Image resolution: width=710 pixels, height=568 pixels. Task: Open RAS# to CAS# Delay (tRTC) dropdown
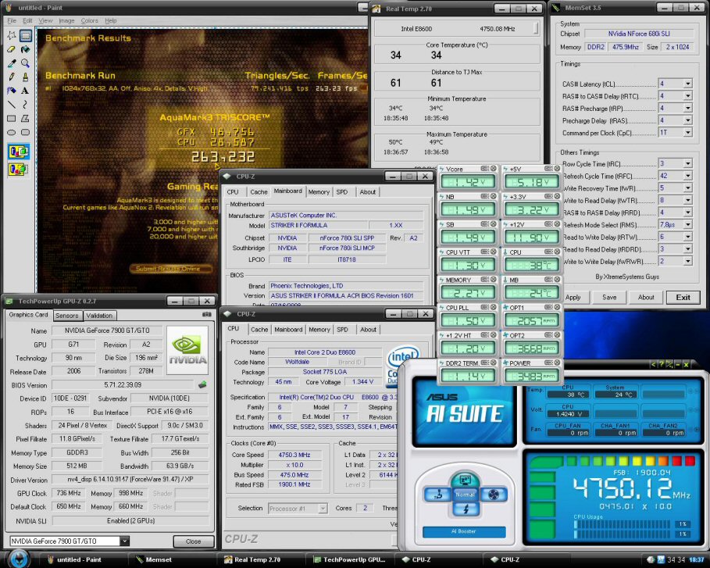(688, 96)
